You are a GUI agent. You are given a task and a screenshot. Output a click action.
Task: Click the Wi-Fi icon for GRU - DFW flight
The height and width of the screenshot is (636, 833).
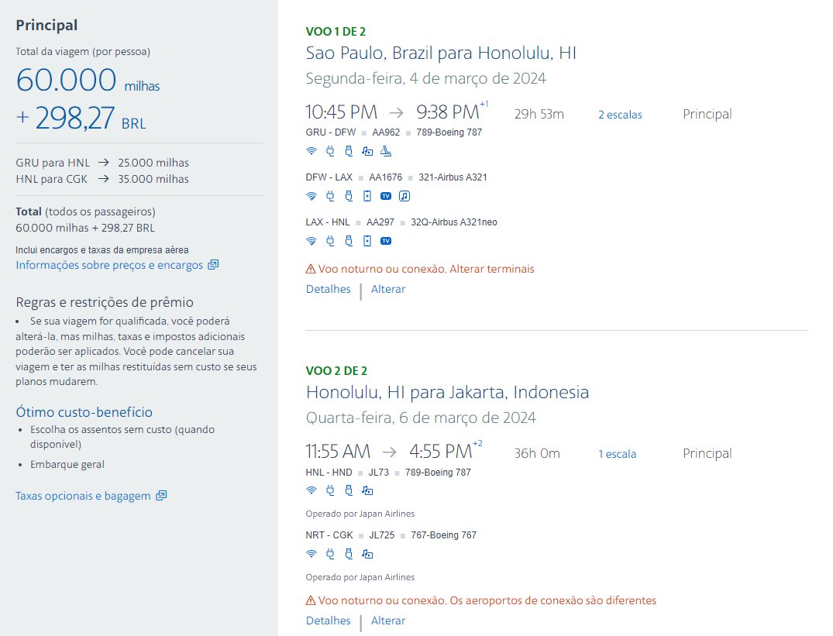[x=312, y=151]
